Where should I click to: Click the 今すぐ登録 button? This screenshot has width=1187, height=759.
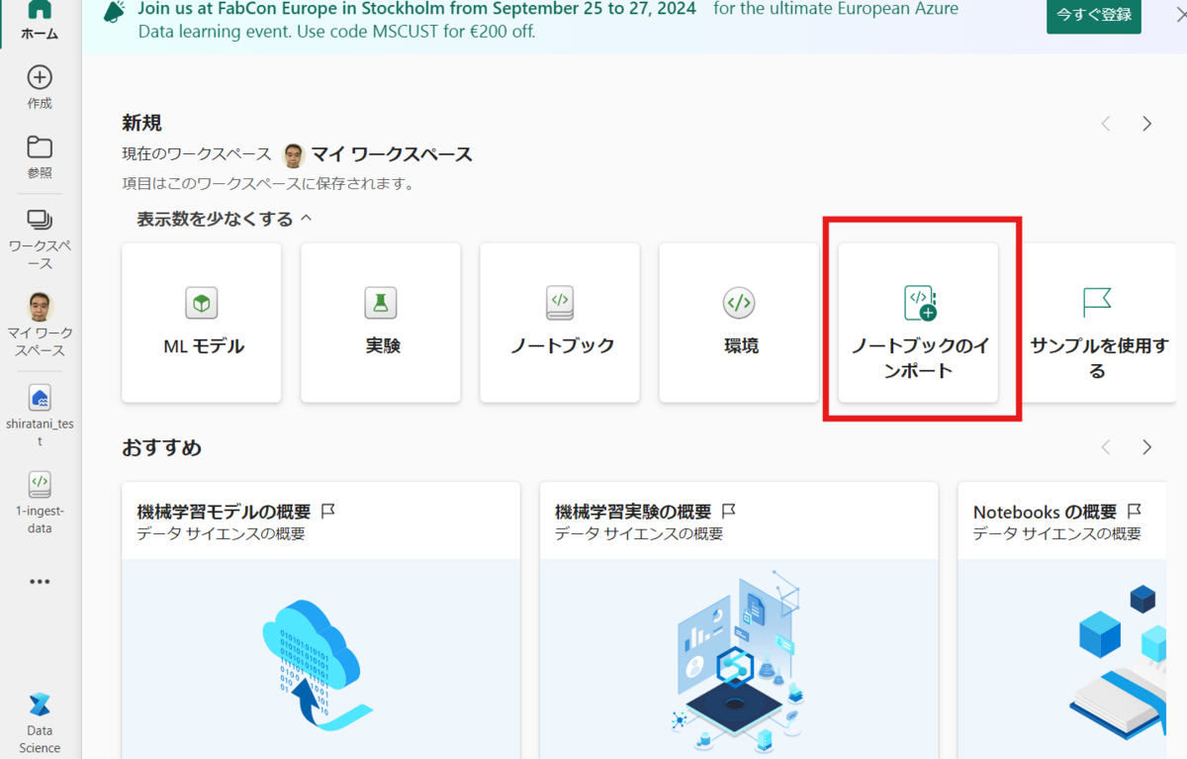pyautogui.click(x=1094, y=15)
